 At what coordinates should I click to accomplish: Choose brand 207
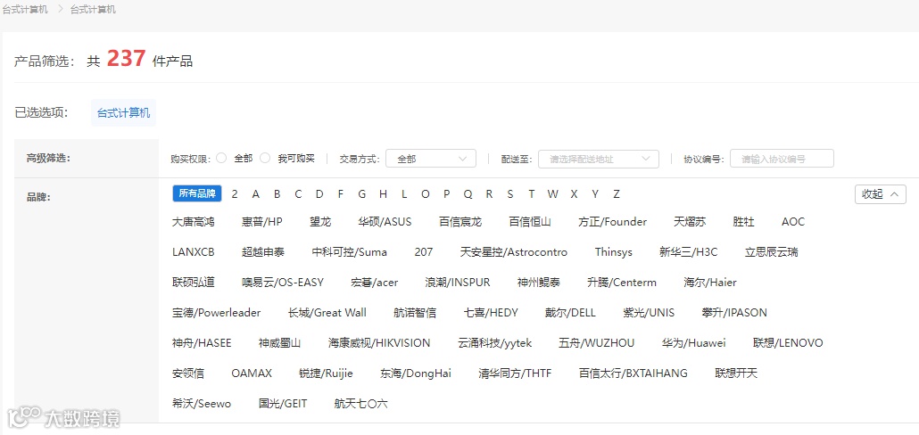[x=423, y=252]
